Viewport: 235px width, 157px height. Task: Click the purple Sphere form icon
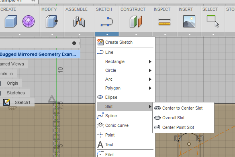[x=29, y=21]
